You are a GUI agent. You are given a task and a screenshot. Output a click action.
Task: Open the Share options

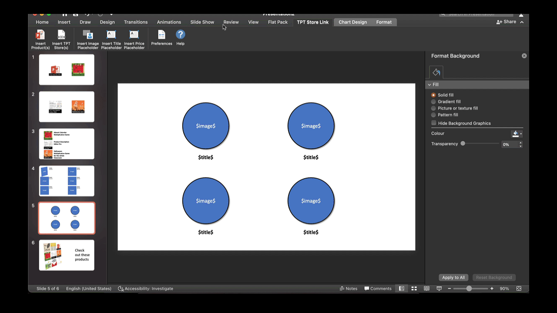(x=509, y=21)
